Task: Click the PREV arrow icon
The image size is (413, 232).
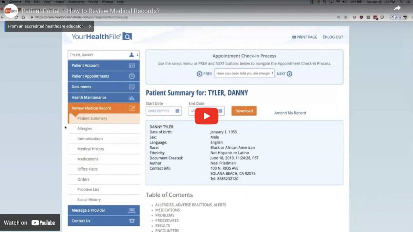Action: [x=199, y=74]
